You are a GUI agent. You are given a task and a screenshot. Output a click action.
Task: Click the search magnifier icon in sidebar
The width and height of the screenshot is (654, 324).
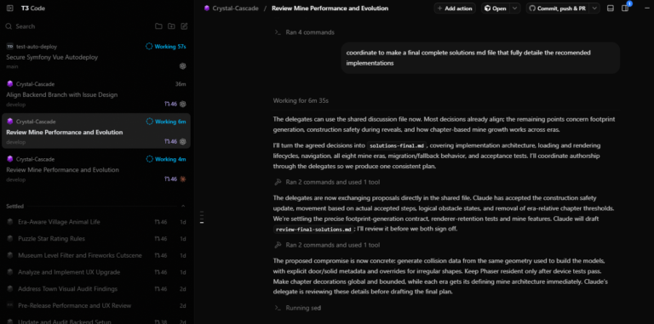[9, 26]
